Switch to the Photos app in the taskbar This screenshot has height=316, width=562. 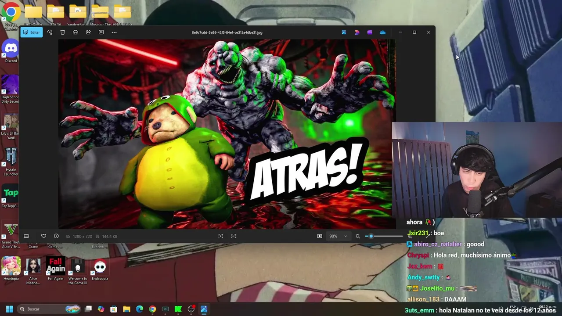click(x=204, y=309)
